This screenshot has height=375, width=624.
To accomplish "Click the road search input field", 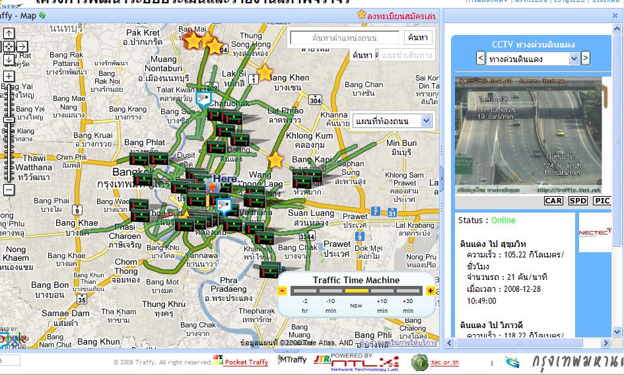I will coord(345,38).
